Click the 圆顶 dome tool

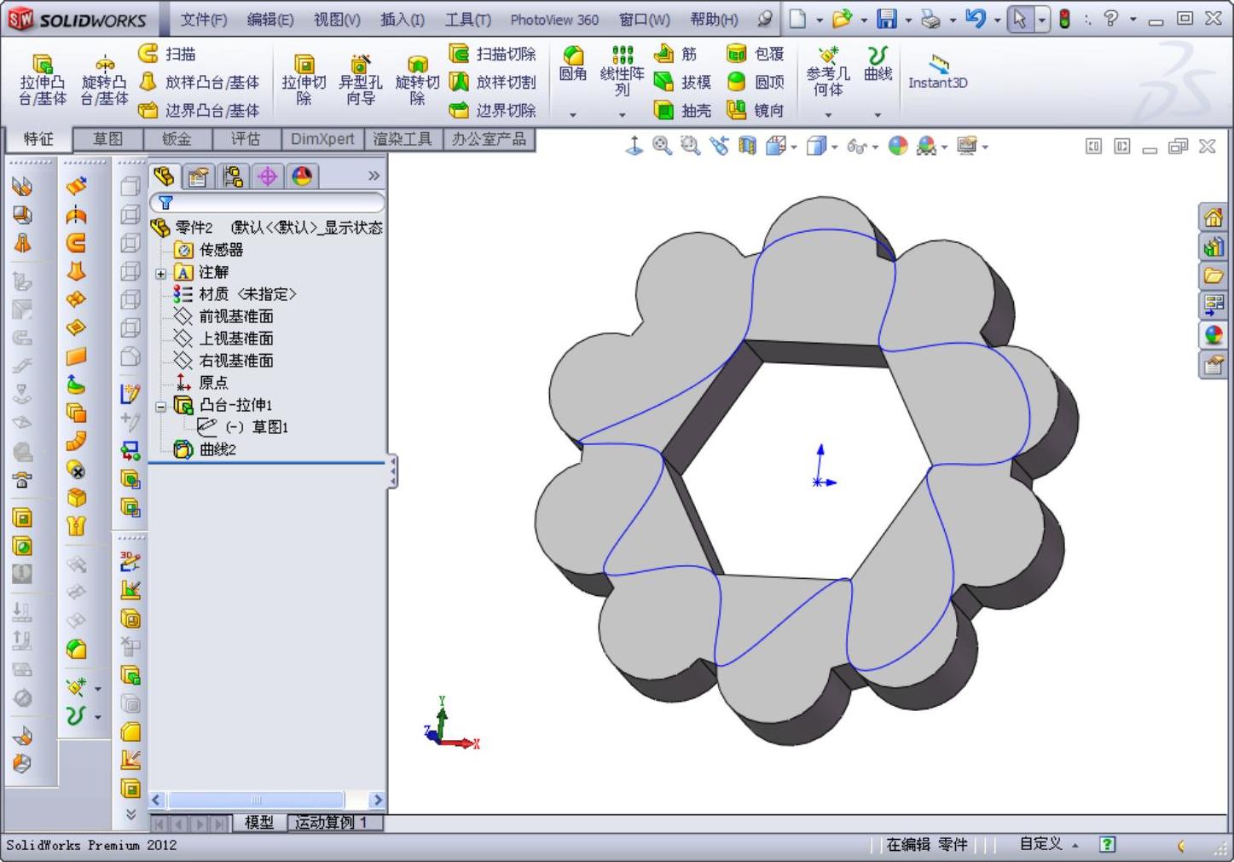[x=756, y=82]
